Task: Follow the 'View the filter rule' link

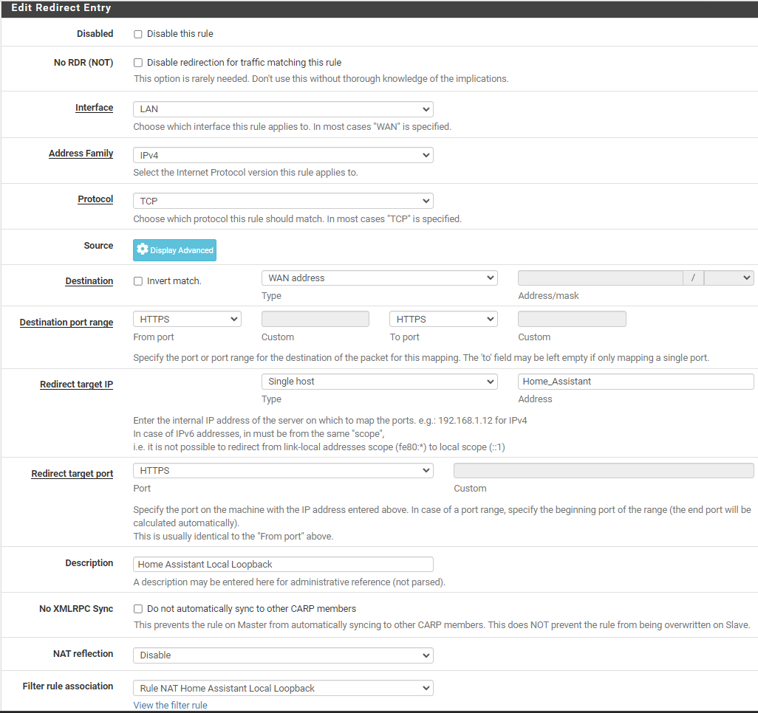Action: pyautogui.click(x=170, y=706)
